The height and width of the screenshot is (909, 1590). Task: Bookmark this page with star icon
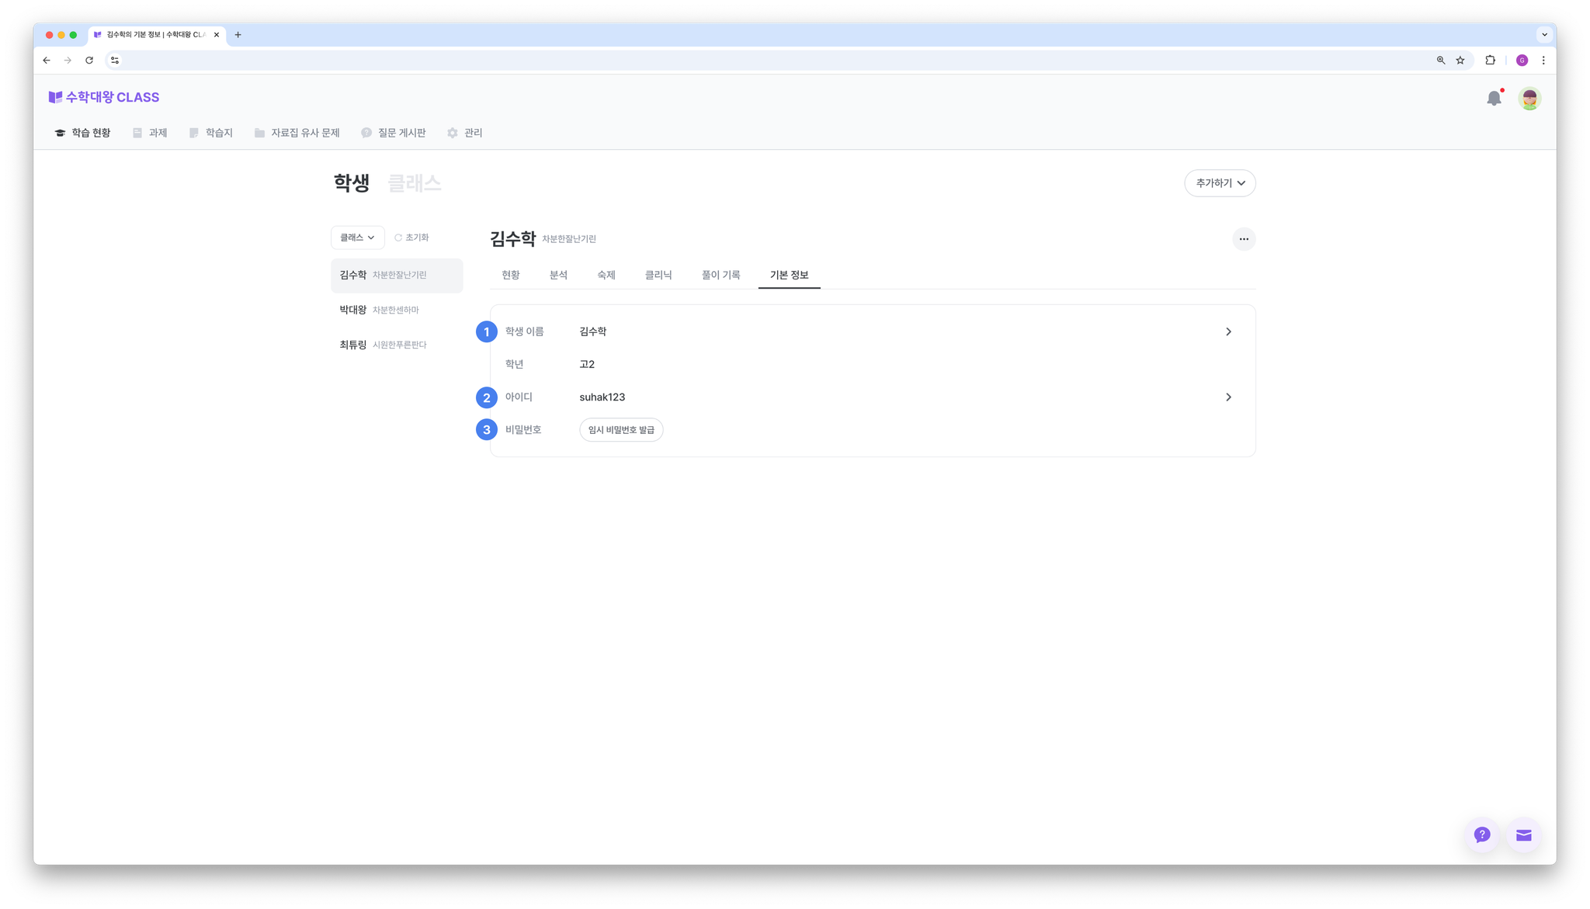coord(1460,61)
